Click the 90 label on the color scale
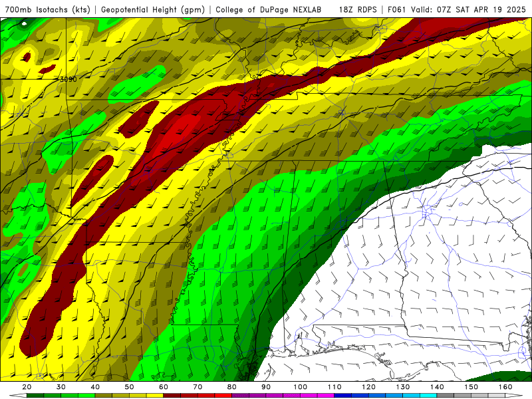 click(266, 387)
